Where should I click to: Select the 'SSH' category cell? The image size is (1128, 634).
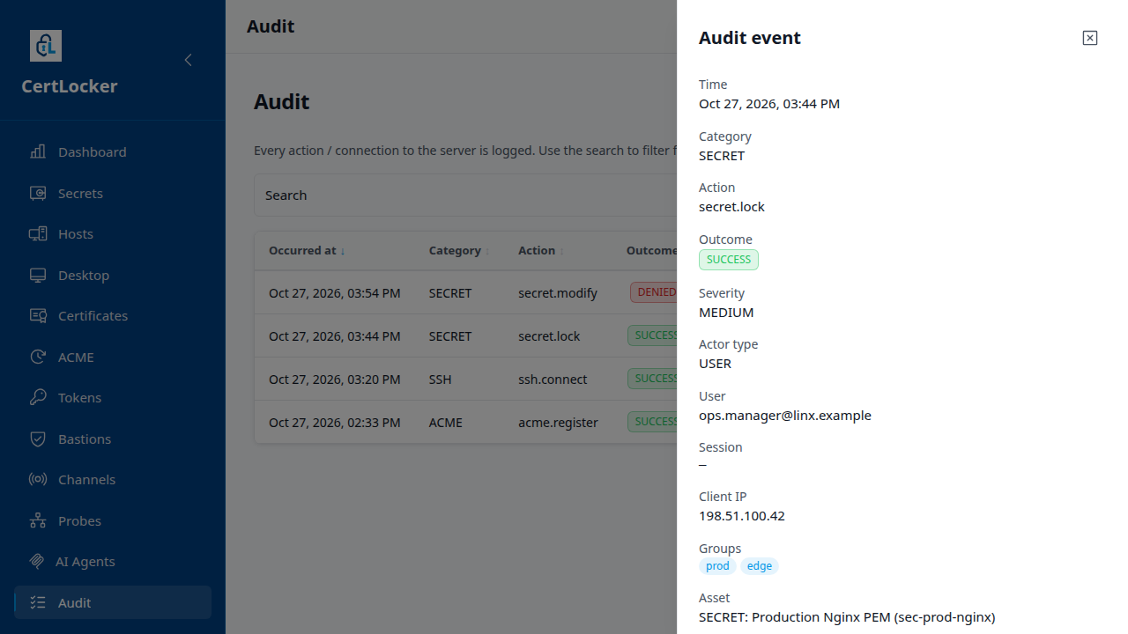(440, 380)
